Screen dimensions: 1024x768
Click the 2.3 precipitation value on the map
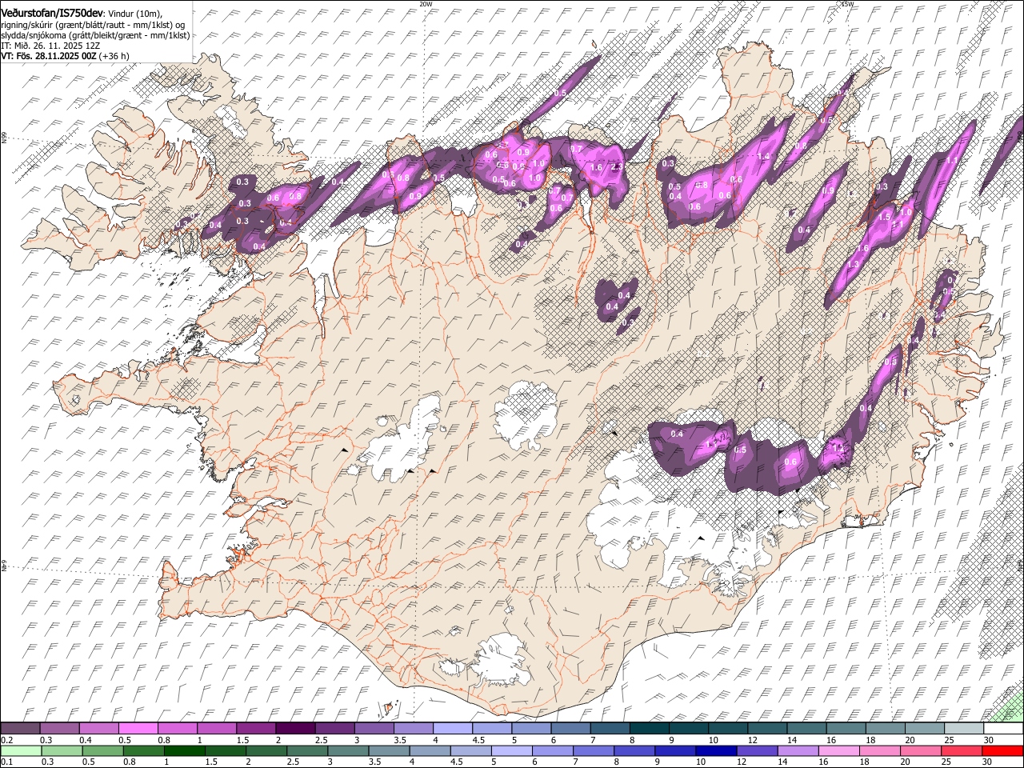coord(617,167)
